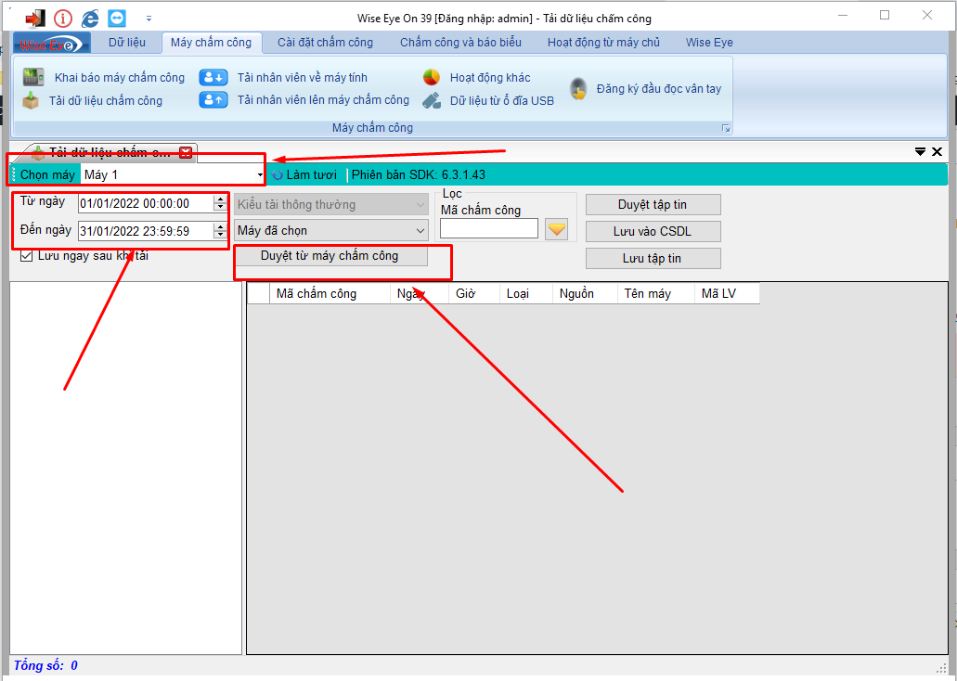Expand the Máy chấm công group dialog launcher

click(726, 128)
